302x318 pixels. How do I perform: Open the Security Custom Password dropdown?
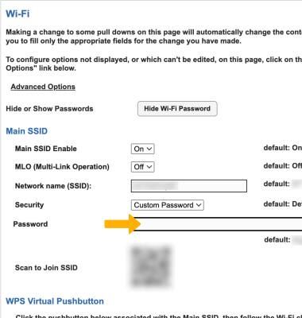(x=168, y=205)
